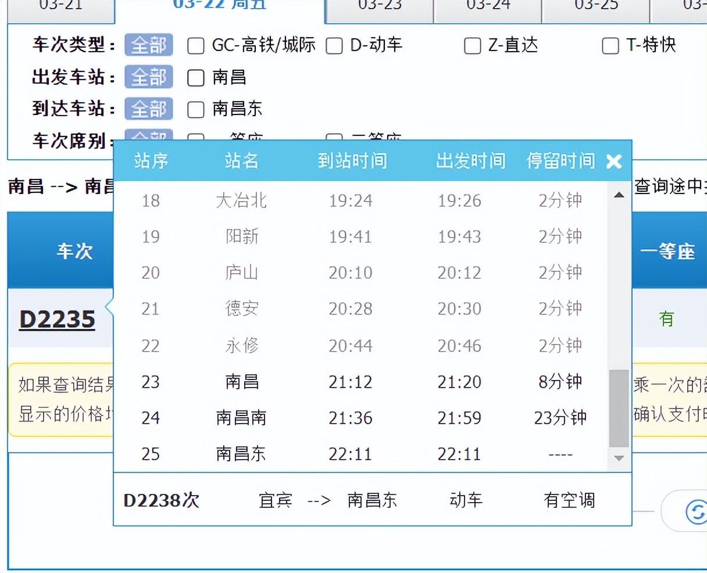Switch to the 03-24 date tab
The height and width of the screenshot is (573, 707).
(488, 7)
